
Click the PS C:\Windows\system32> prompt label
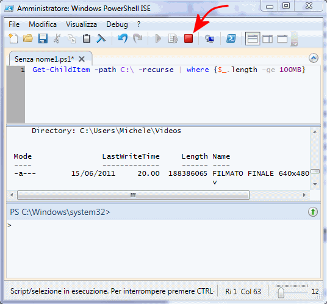tap(60, 212)
